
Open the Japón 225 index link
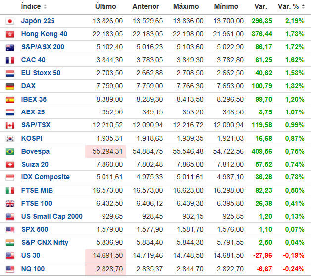pyautogui.click(x=38, y=21)
